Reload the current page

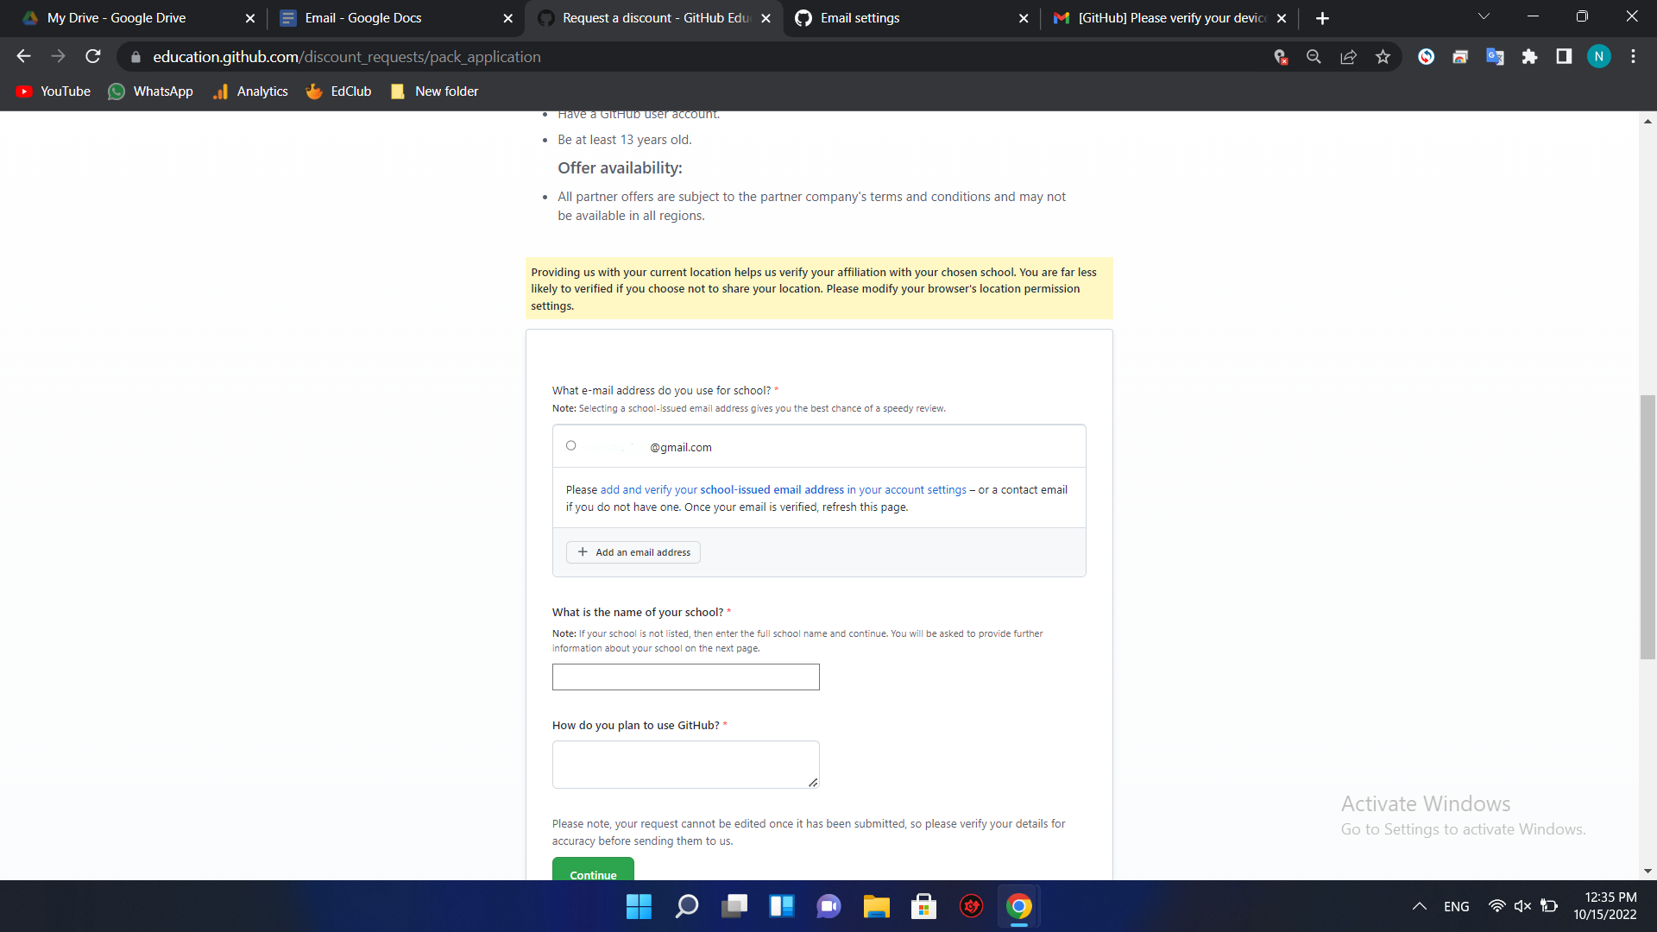(x=93, y=57)
